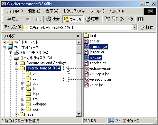The width and height of the screenshot is (158, 125).
Task: Expand the src folder node
Action: [x=23, y=99]
